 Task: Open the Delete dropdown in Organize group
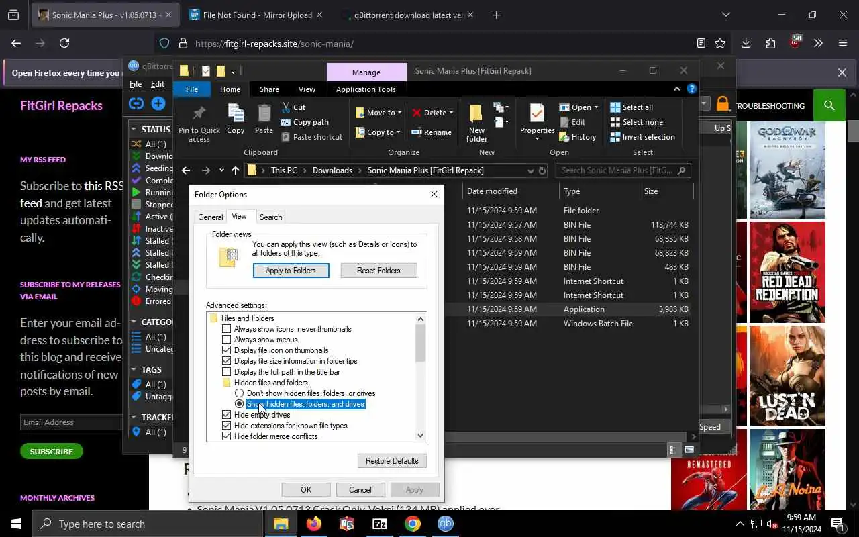coord(433,113)
